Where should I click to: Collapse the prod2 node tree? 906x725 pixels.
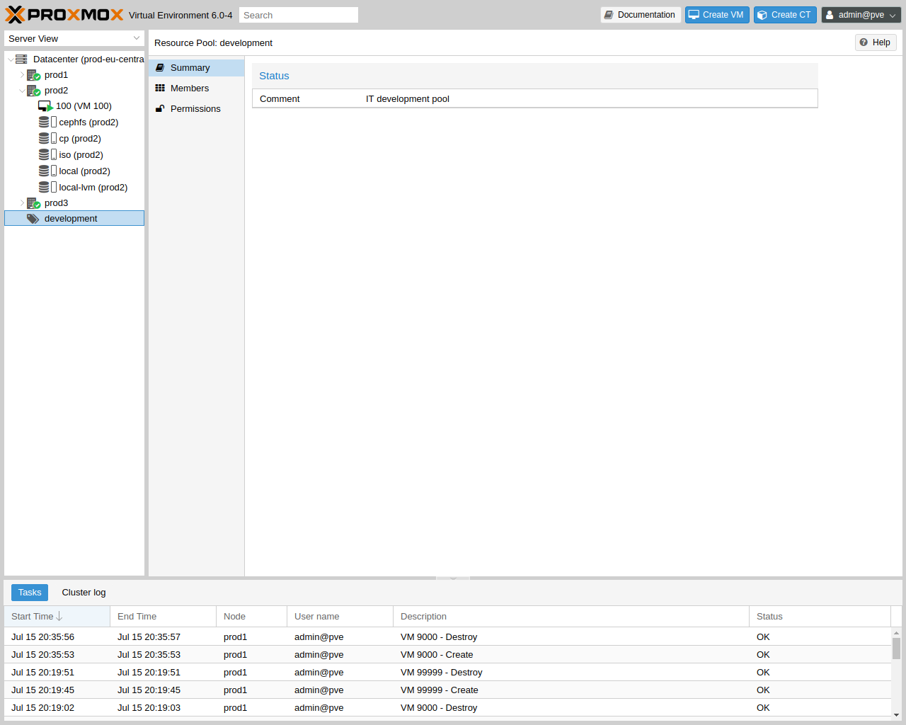[22, 91]
